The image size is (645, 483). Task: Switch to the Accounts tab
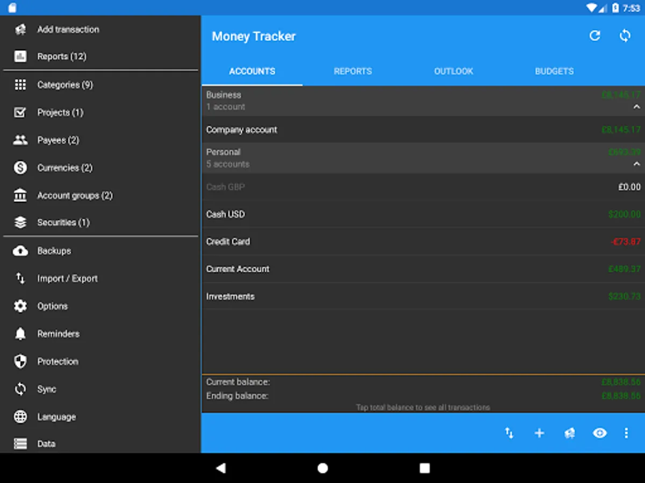point(252,71)
